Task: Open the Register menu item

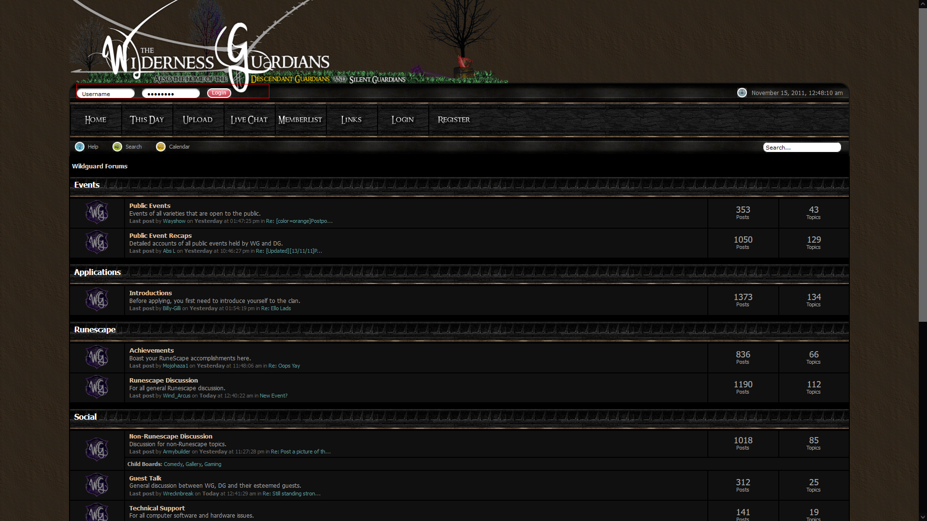Action: 454,120
